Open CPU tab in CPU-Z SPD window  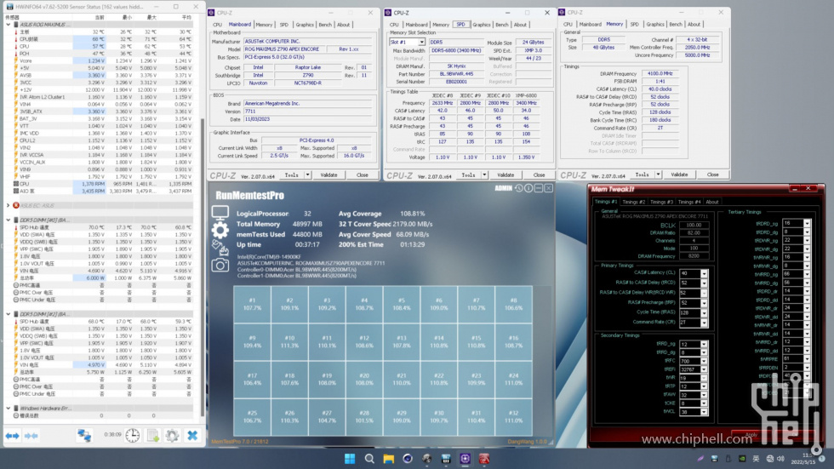pyautogui.click(x=394, y=25)
